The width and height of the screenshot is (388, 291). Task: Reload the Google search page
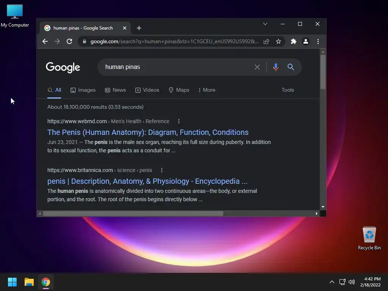click(69, 41)
